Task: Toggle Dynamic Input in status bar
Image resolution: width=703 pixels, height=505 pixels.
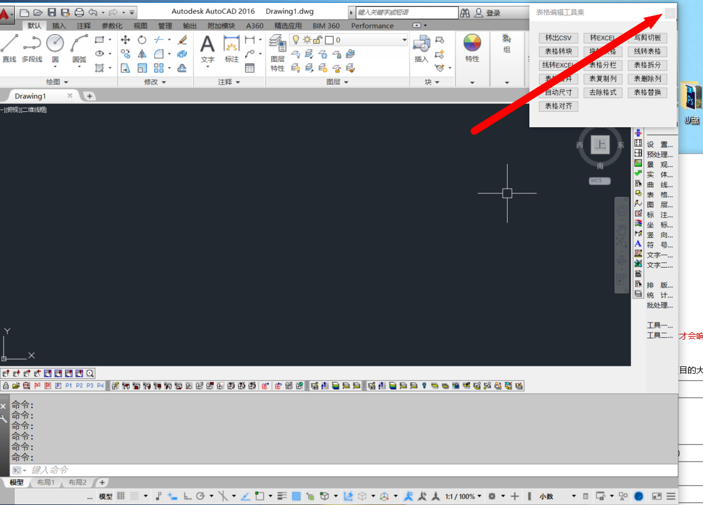Action: pyautogui.click(x=171, y=496)
